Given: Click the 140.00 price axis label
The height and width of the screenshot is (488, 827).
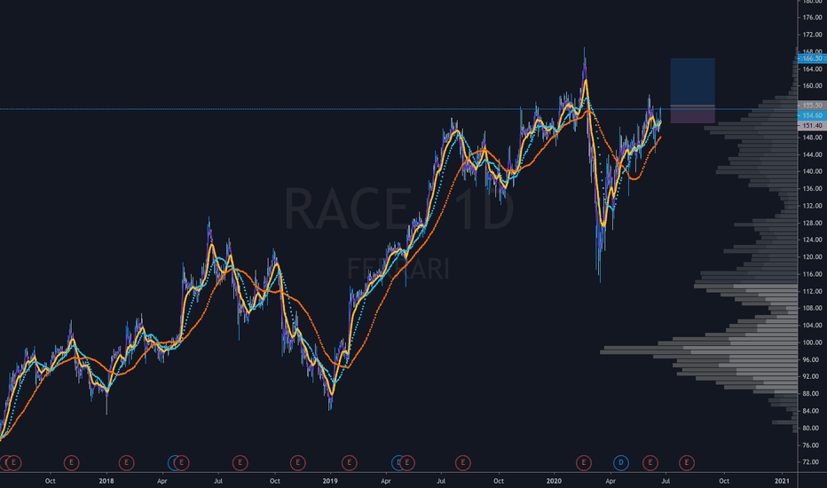Looking at the screenshot, I should click(x=812, y=171).
